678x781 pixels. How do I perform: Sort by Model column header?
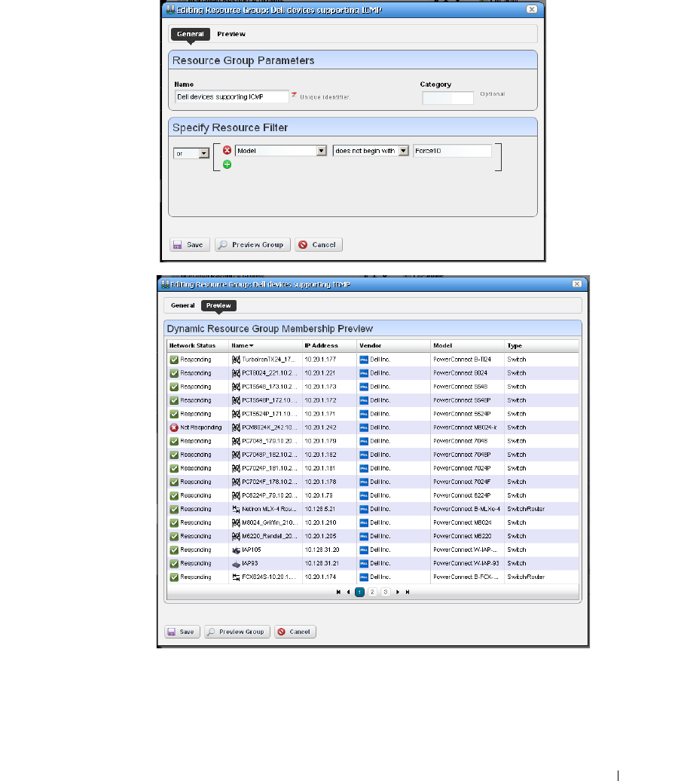[x=467, y=345]
